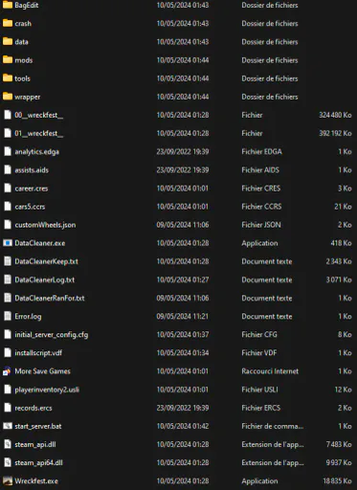Select the file name BagEdit
This screenshot has width=357, height=490.
point(27,5)
